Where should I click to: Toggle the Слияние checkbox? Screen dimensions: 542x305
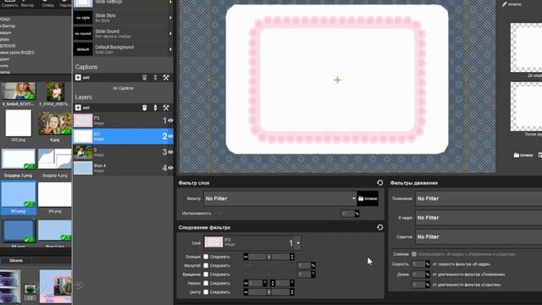tap(414, 254)
